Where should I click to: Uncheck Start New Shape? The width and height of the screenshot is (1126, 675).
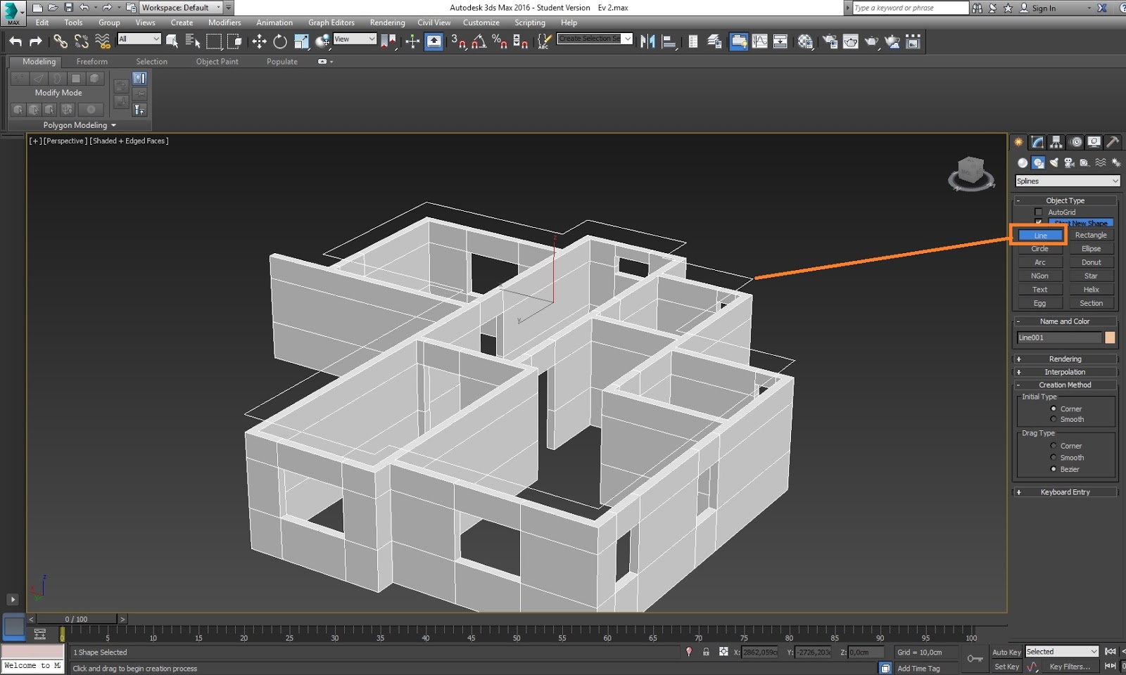point(1039,222)
